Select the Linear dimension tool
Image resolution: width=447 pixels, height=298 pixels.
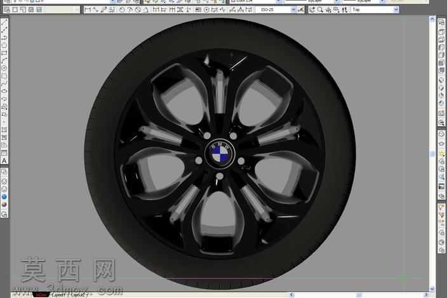pos(88,10)
